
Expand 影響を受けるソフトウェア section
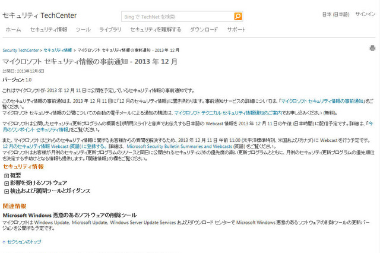pyautogui.click(x=36, y=183)
